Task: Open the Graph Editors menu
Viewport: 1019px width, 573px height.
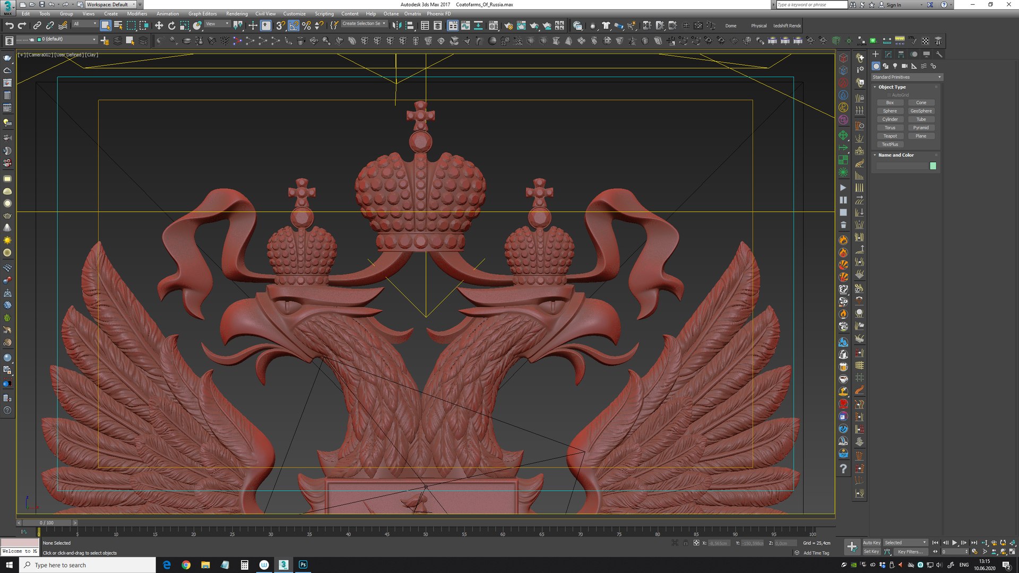Action: coord(202,14)
